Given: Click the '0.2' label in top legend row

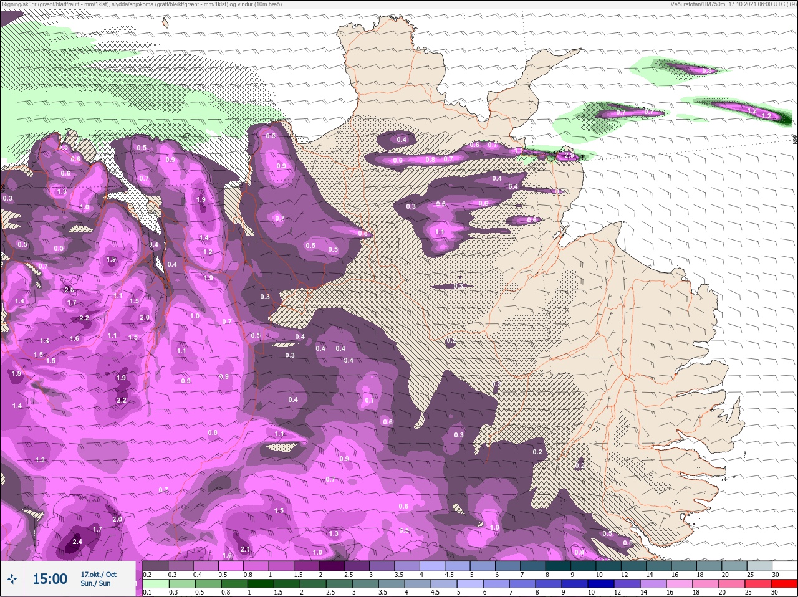Looking at the screenshot, I should pyautogui.click(x=147, y=575).
